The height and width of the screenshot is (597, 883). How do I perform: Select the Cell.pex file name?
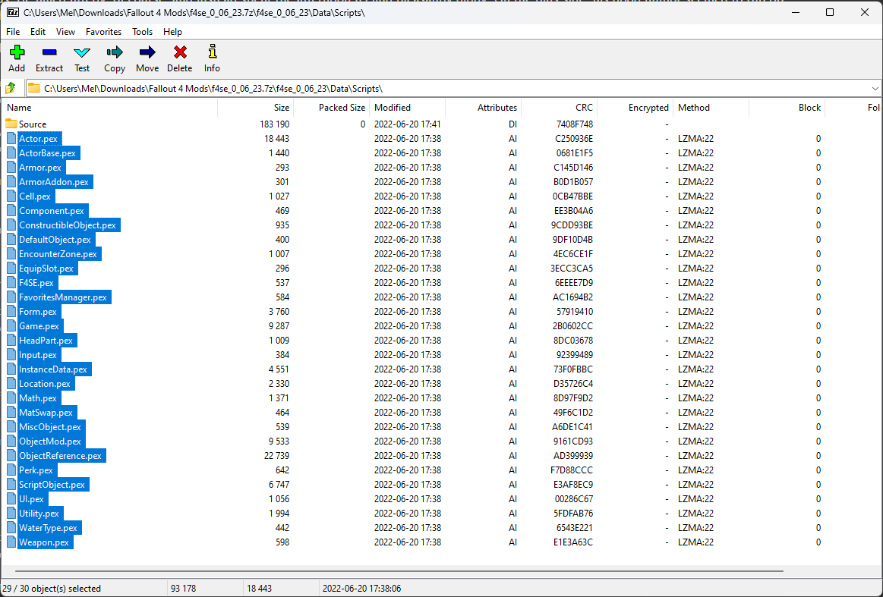pos(35,196)
